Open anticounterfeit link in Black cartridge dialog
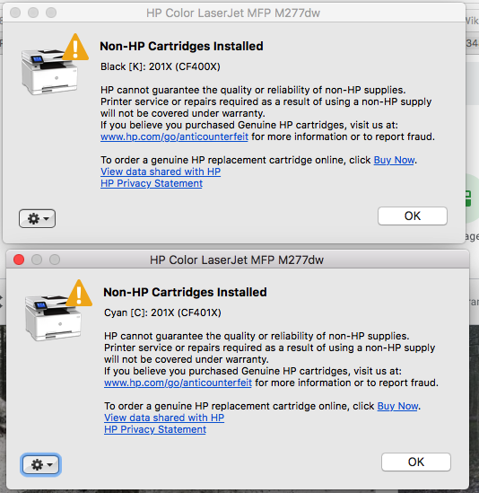 pyautogui.click(x=174, y=136)
